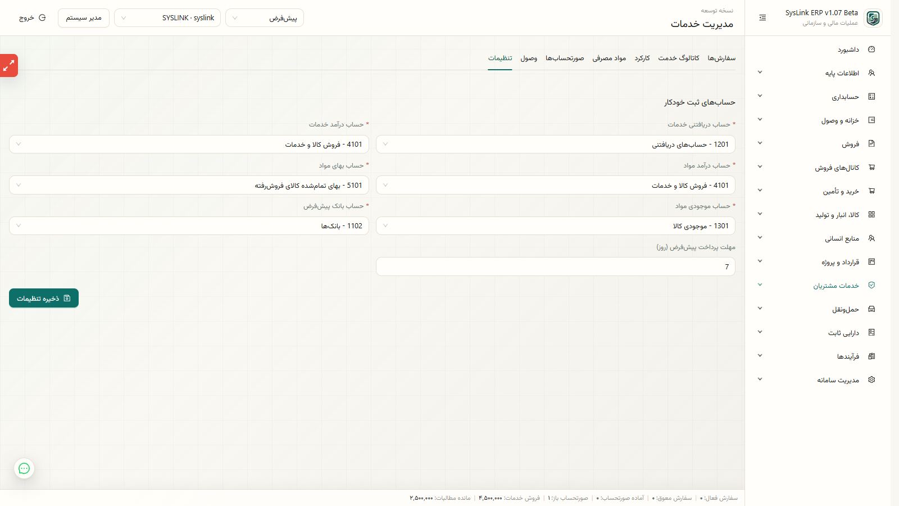Click the کالا، انبار و تولید grid icon
The height and width of the screenshot is (506, 899).
pos(871,215)
